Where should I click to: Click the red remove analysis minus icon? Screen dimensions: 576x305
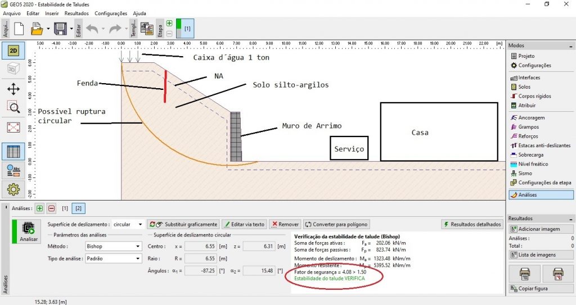51,208
